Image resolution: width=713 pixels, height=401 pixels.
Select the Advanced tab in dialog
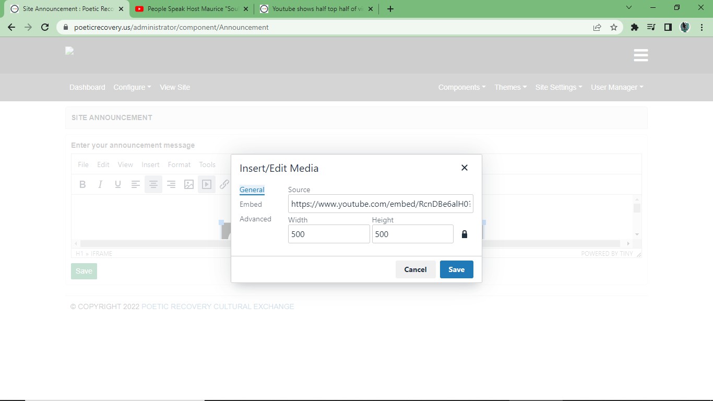tap(255, 219)
